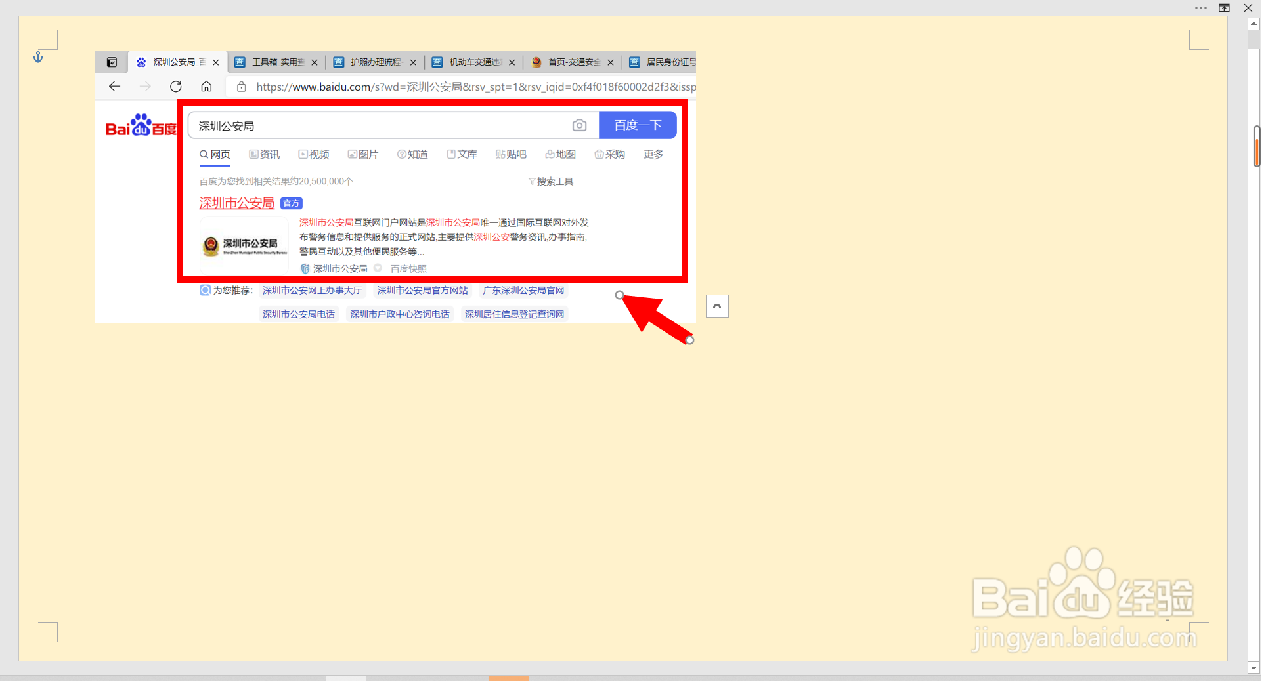
Task: Click the recommendation 深圳市公安网上办事大厅
Action: point(313,291)
